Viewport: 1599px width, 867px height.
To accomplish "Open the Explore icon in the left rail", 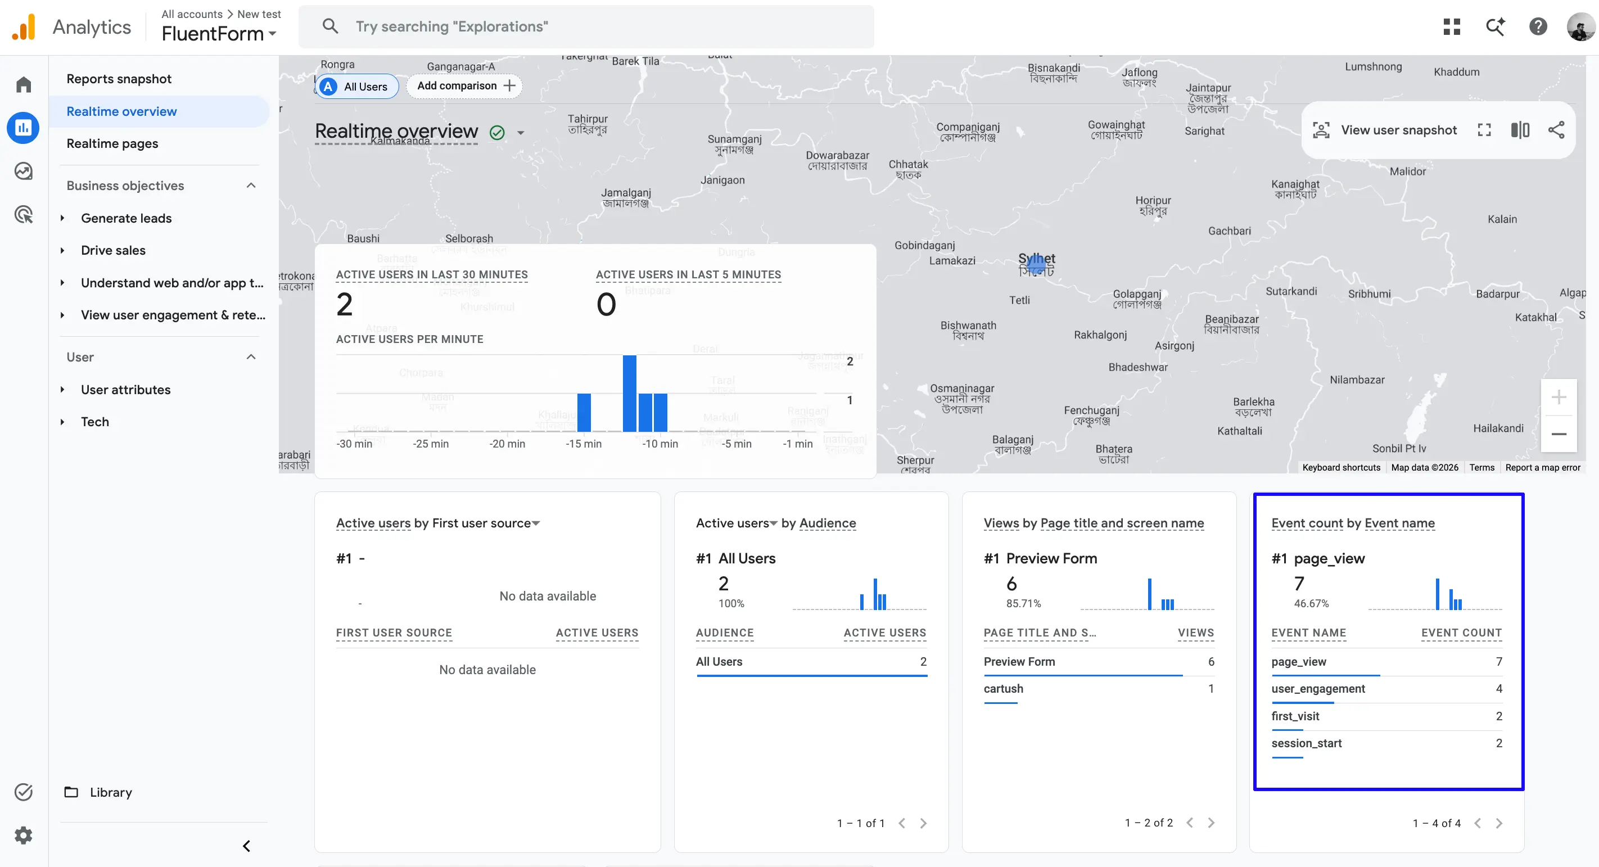I will pos(24,171).
